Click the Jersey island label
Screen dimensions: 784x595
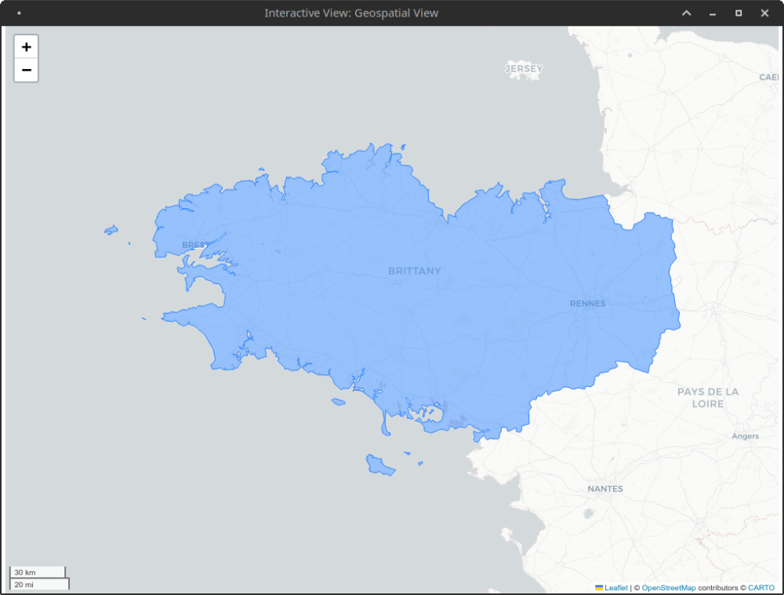(524, 69)
